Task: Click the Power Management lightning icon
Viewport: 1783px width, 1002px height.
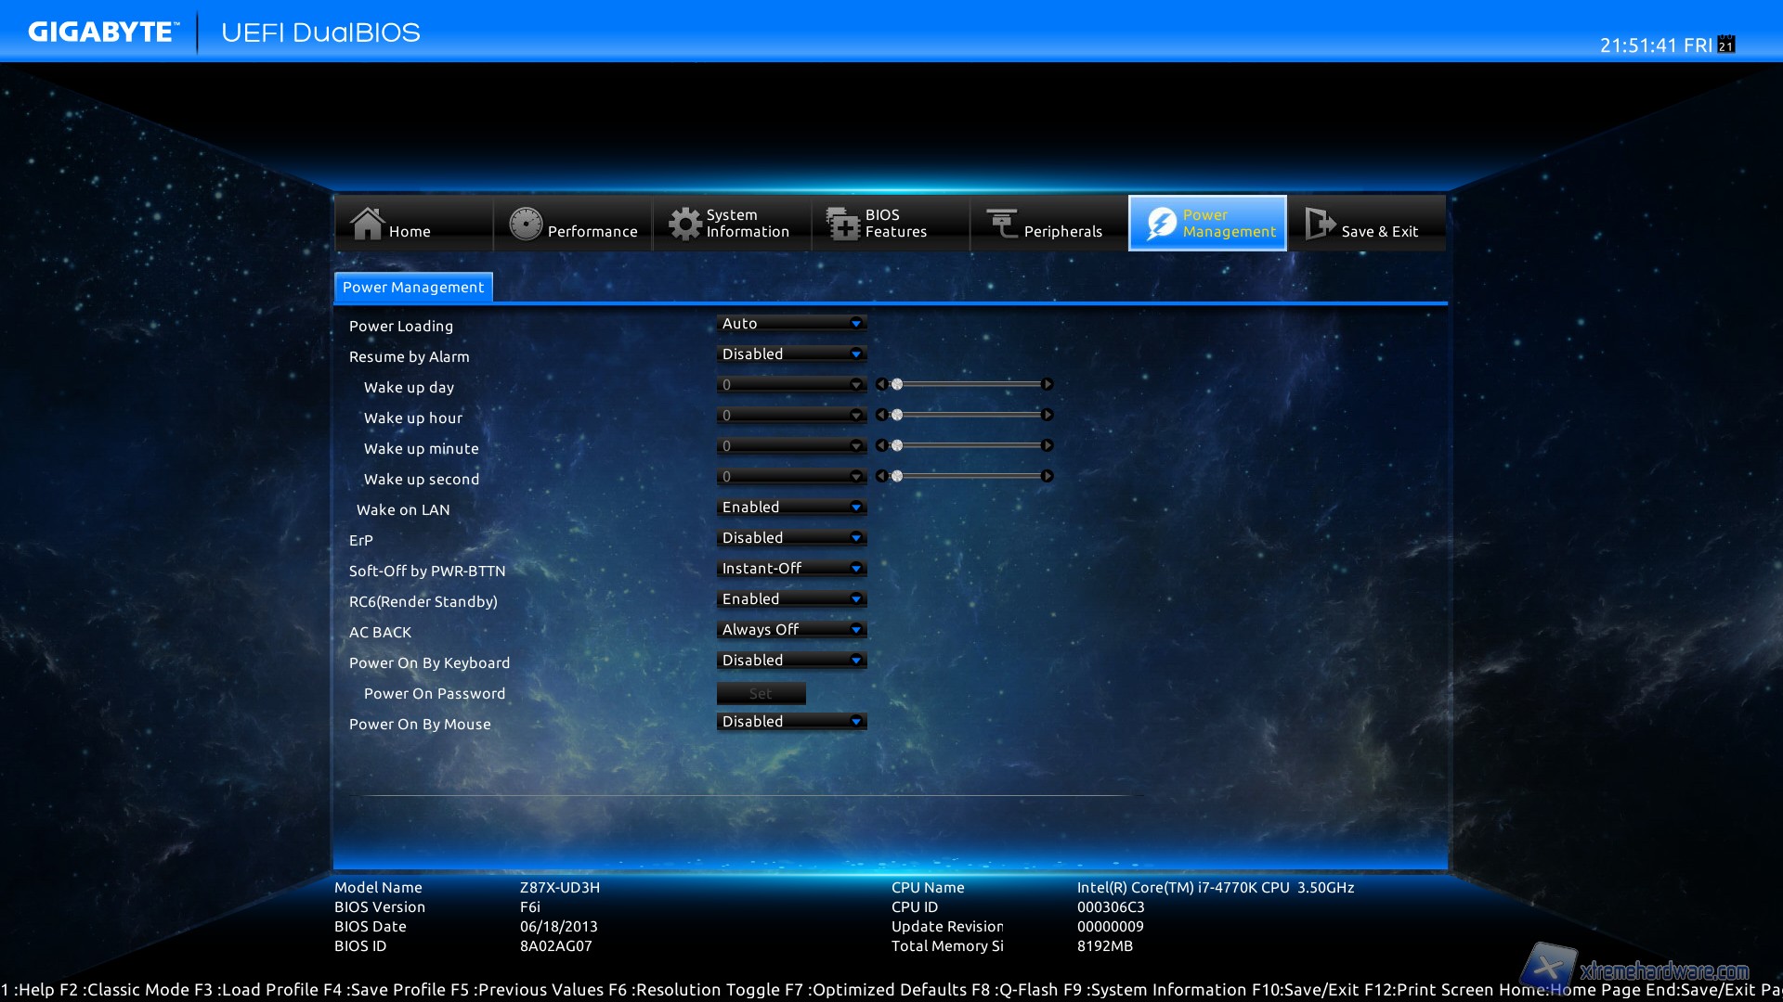Action: (x=1162, y=224)
